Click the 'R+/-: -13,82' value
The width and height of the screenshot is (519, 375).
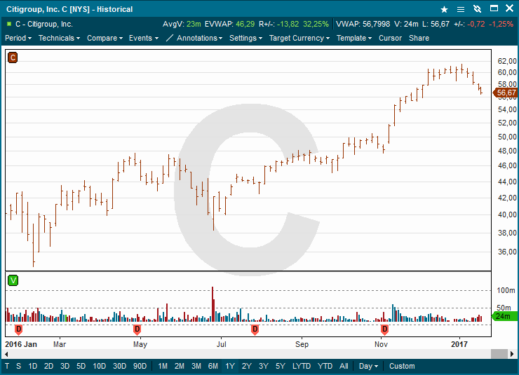pyautogui.click(x=278, y=24)
